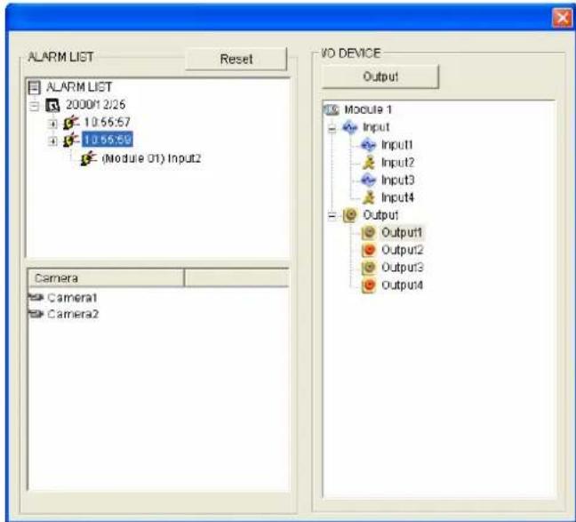
Task: Select Camera2 in the camera list
Action: (73, 314)
